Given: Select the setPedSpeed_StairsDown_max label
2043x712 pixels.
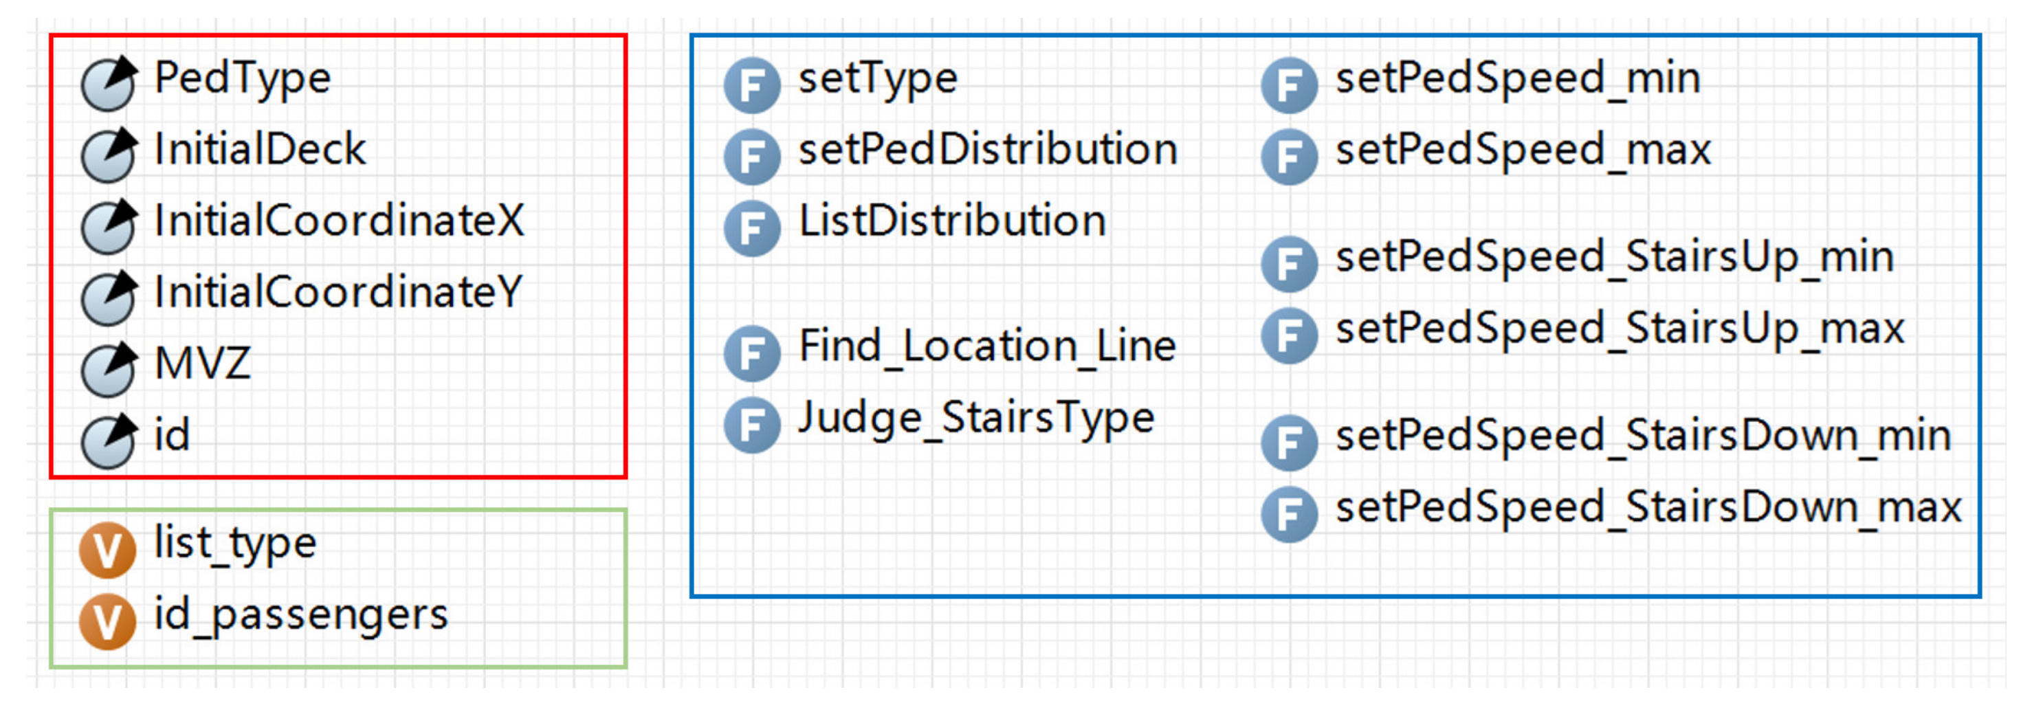Looking at the screenshot, I should tap(1648, 507).
